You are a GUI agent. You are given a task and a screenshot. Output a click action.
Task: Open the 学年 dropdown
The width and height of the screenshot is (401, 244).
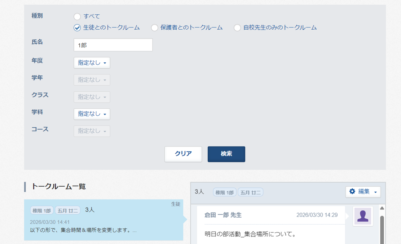92,80
